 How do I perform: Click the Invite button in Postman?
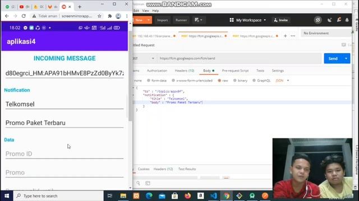click(281, 20)
